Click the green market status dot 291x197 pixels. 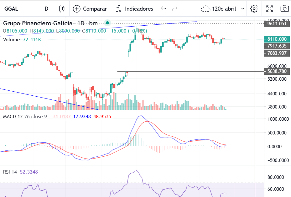tap(107, 23)
